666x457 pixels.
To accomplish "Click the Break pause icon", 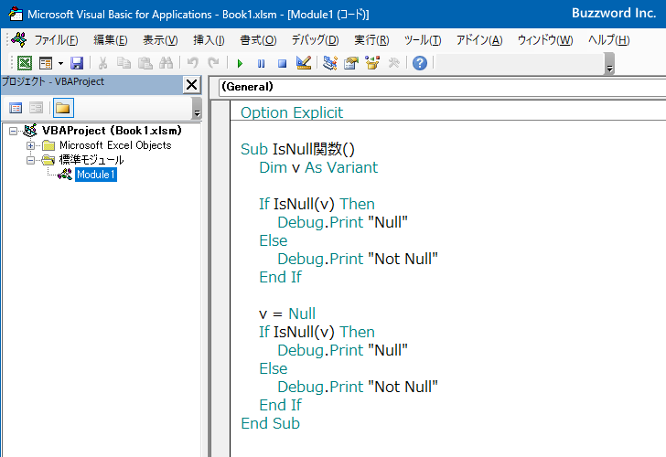I will (262, 63).
